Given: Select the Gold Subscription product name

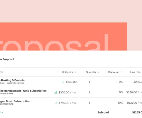Looking at the screenshot, I should 23,91.
